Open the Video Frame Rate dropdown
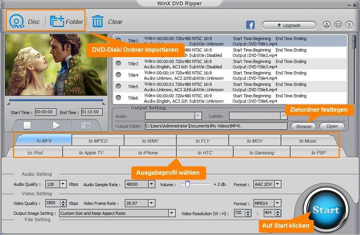The image size is (360, 235). click(x=152, y=203)
